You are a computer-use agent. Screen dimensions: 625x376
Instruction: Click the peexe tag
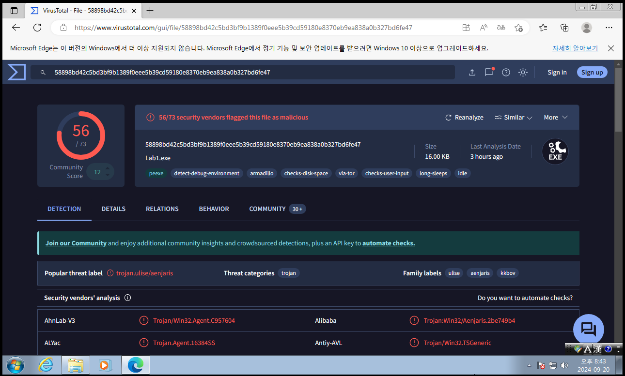(x=156, y=173)
